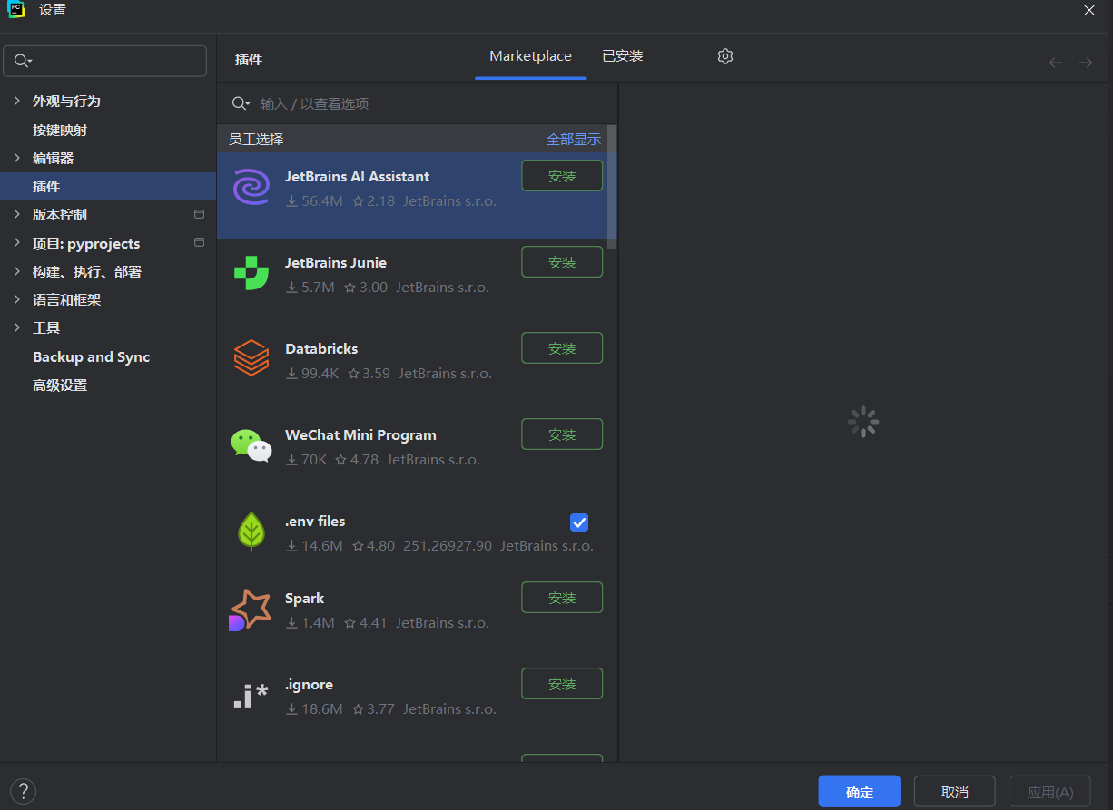Click plugin search magnifier options icon
Screen dimensions: 1113x810
point(241,103)
